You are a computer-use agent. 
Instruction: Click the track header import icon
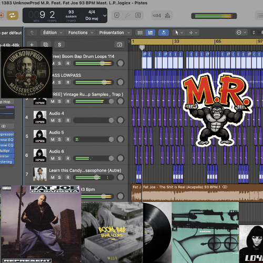tap(119, 45)
